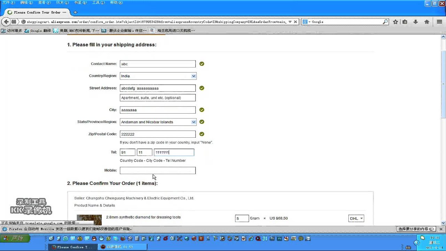Screen dimensions: 446x251
Task: Open the 海关税则进口关税税 bookmark
Action: click(x=172, y=31)
